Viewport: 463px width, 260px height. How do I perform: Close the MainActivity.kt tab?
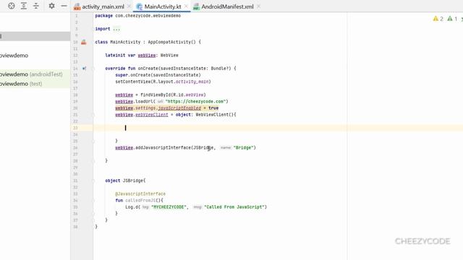186,6
